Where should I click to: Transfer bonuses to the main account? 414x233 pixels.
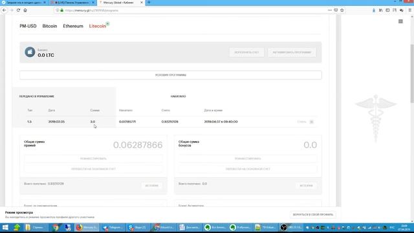click(x=248, y=169)
